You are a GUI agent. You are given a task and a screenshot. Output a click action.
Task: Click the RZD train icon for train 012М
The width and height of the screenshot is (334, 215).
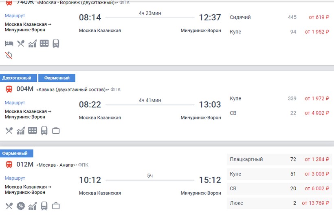[44, 206]
